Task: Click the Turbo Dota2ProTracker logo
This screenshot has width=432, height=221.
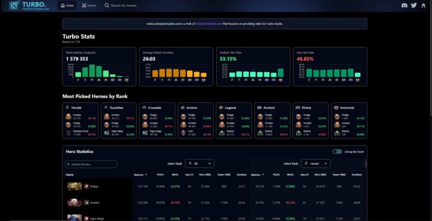Action: [x=29, y=5]
